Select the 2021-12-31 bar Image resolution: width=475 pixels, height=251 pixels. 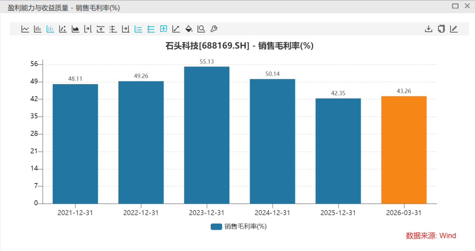click(76, 144)
